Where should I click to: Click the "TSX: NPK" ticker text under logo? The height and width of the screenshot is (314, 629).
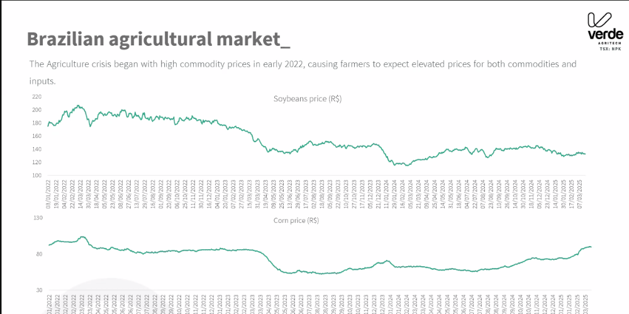[610, 48]
